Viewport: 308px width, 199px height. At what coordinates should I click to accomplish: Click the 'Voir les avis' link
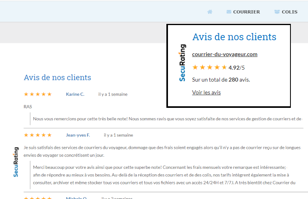point(206,92)
